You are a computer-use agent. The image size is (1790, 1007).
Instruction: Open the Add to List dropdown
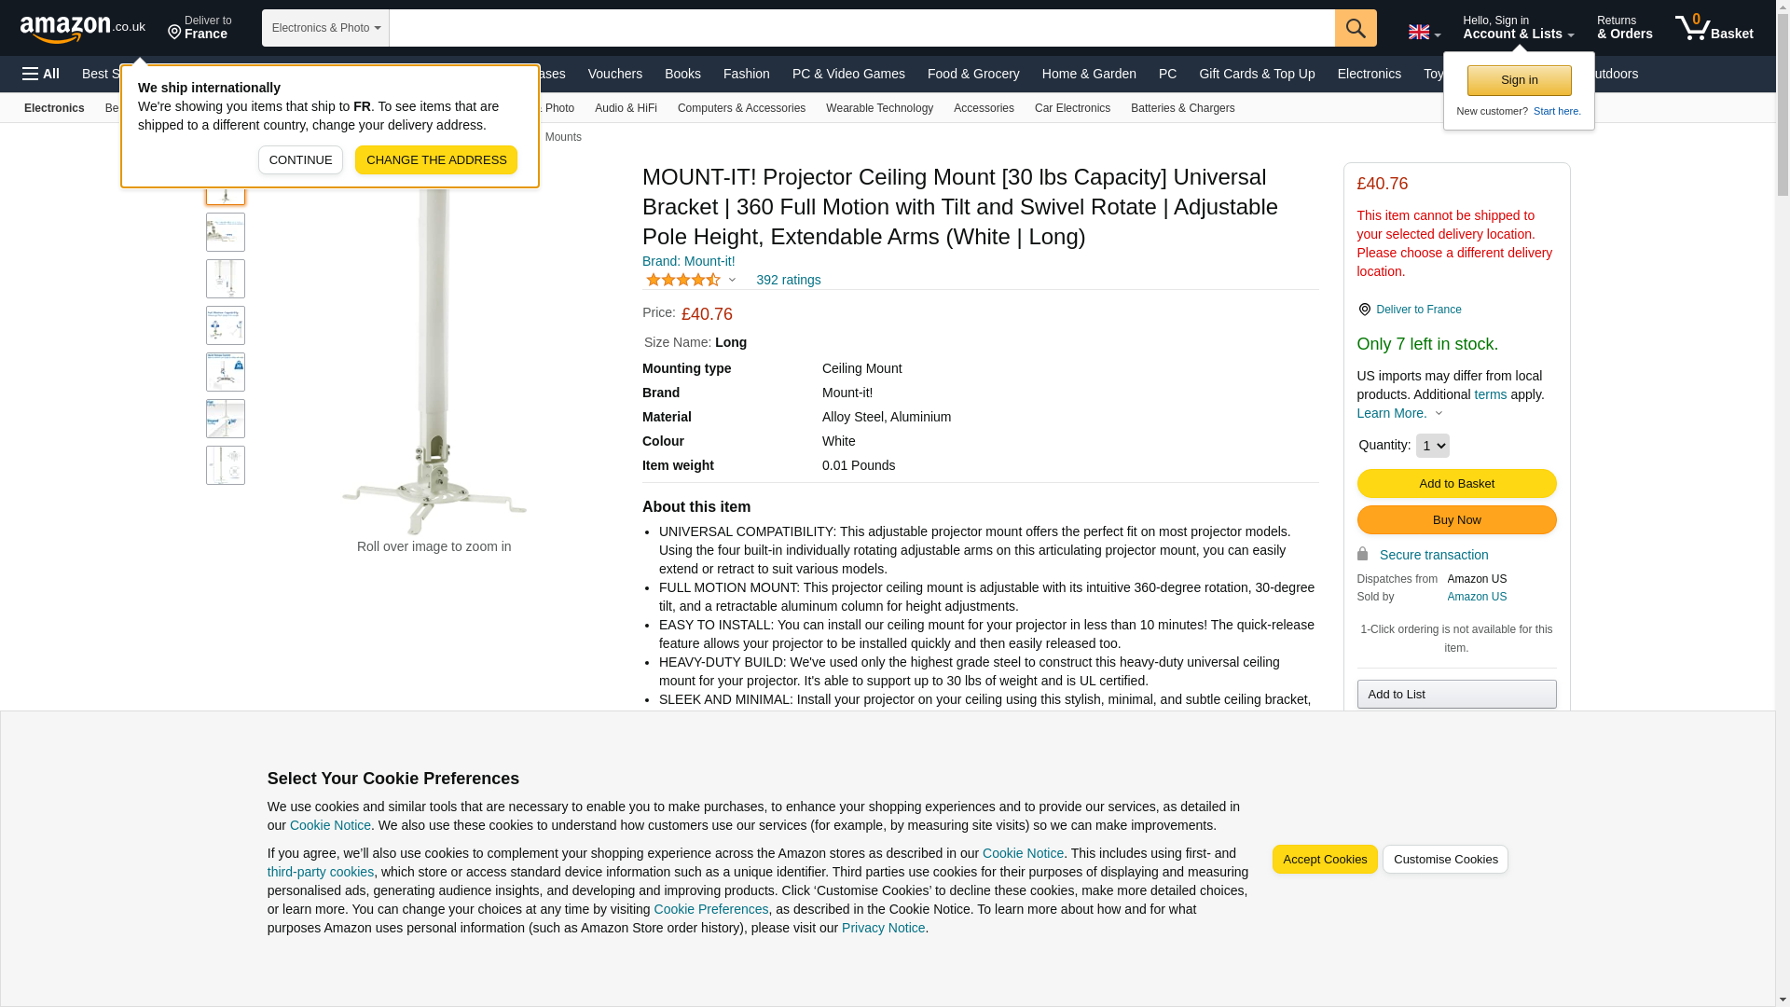(1456, 695)
